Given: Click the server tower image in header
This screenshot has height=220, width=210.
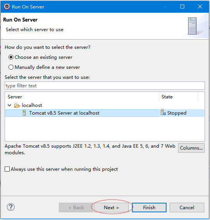Looking at the screenshot, I should pos(192,26).
